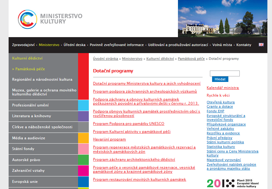Open Fondy EHP quick link
272x189 pixels.
click(x=215, y=111)
